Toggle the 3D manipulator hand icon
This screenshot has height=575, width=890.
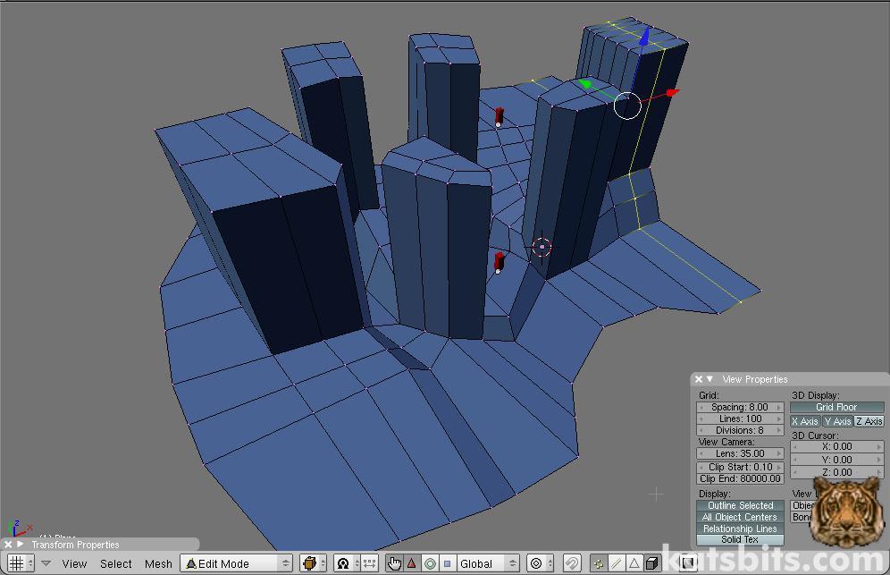tap(394, 563)
